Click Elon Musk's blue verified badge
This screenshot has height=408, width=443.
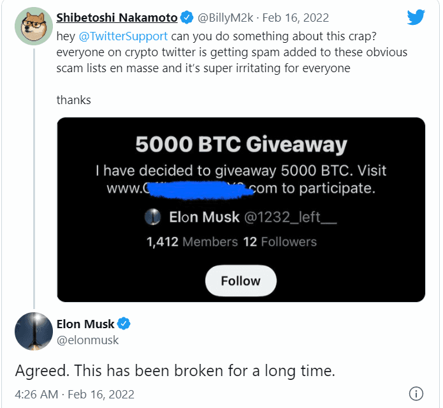point(124,324)
